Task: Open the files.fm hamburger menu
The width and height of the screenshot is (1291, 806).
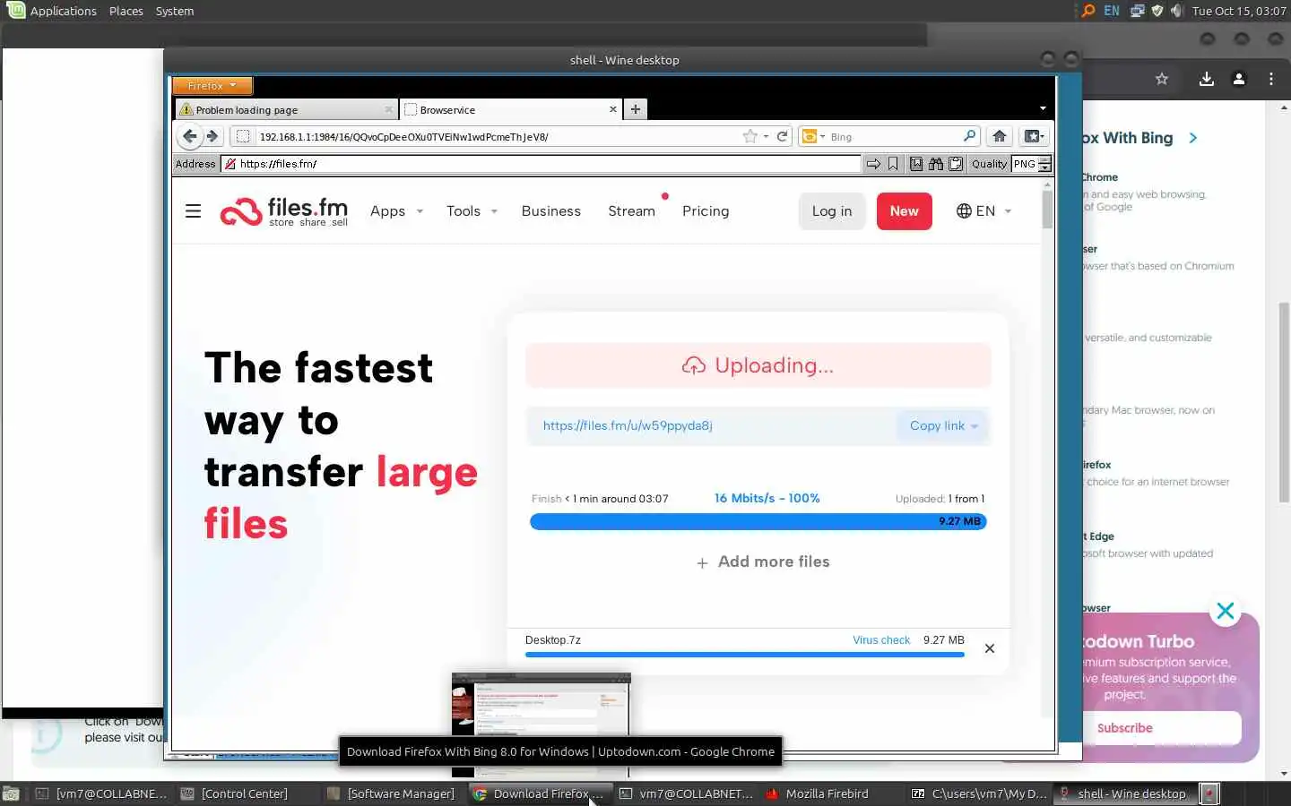Action: [x=193, y=211]
